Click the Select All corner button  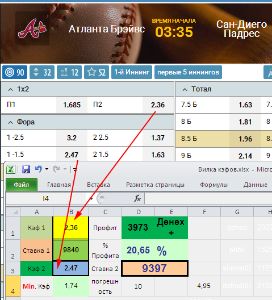[x=13, y=211]
